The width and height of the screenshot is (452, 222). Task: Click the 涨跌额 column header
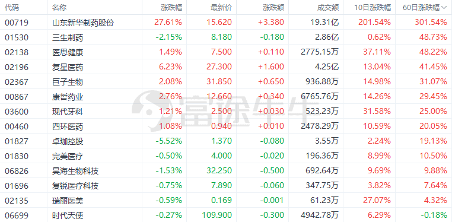(273, 8)
